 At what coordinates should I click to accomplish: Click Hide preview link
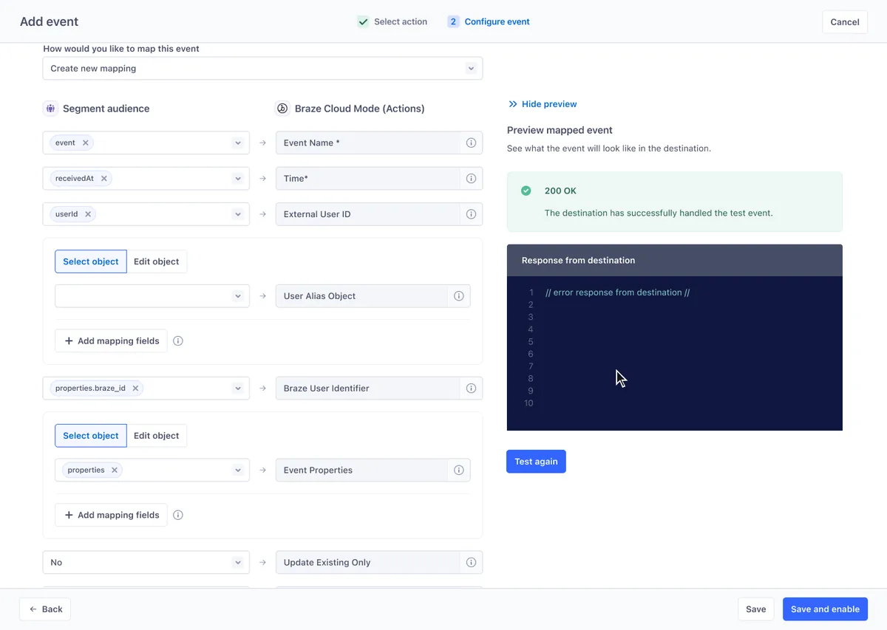pyautogui.click(x=543, y=104)
